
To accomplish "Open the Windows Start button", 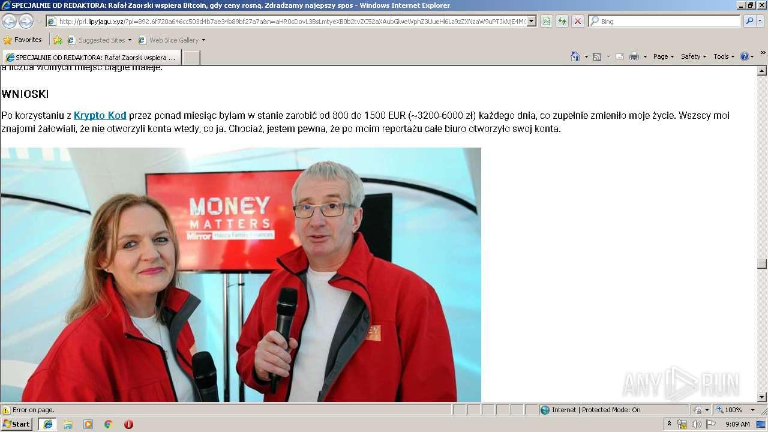I will click(x=17, y=424).
